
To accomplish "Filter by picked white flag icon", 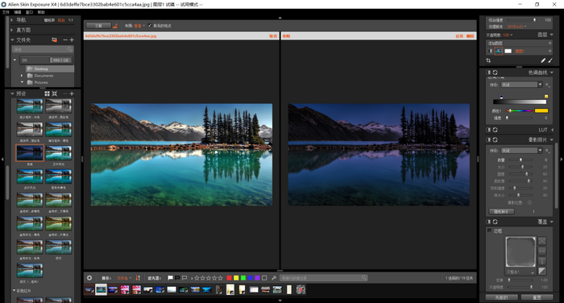I will tap(170, 278).
